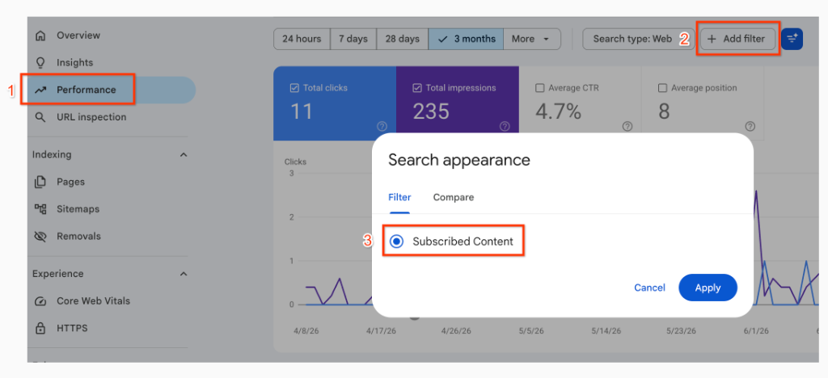
Task: Enable the Average position checkbox
Action: click(662, 88)
